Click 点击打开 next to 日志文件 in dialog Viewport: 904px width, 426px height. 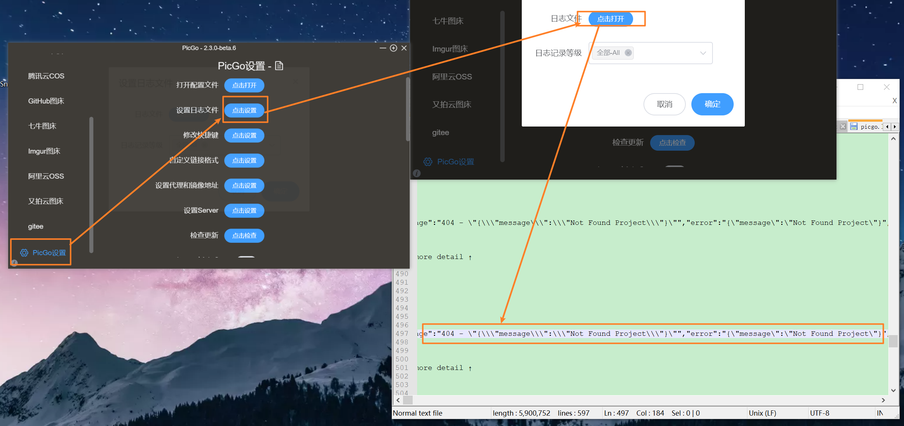(x=610, y=19)
